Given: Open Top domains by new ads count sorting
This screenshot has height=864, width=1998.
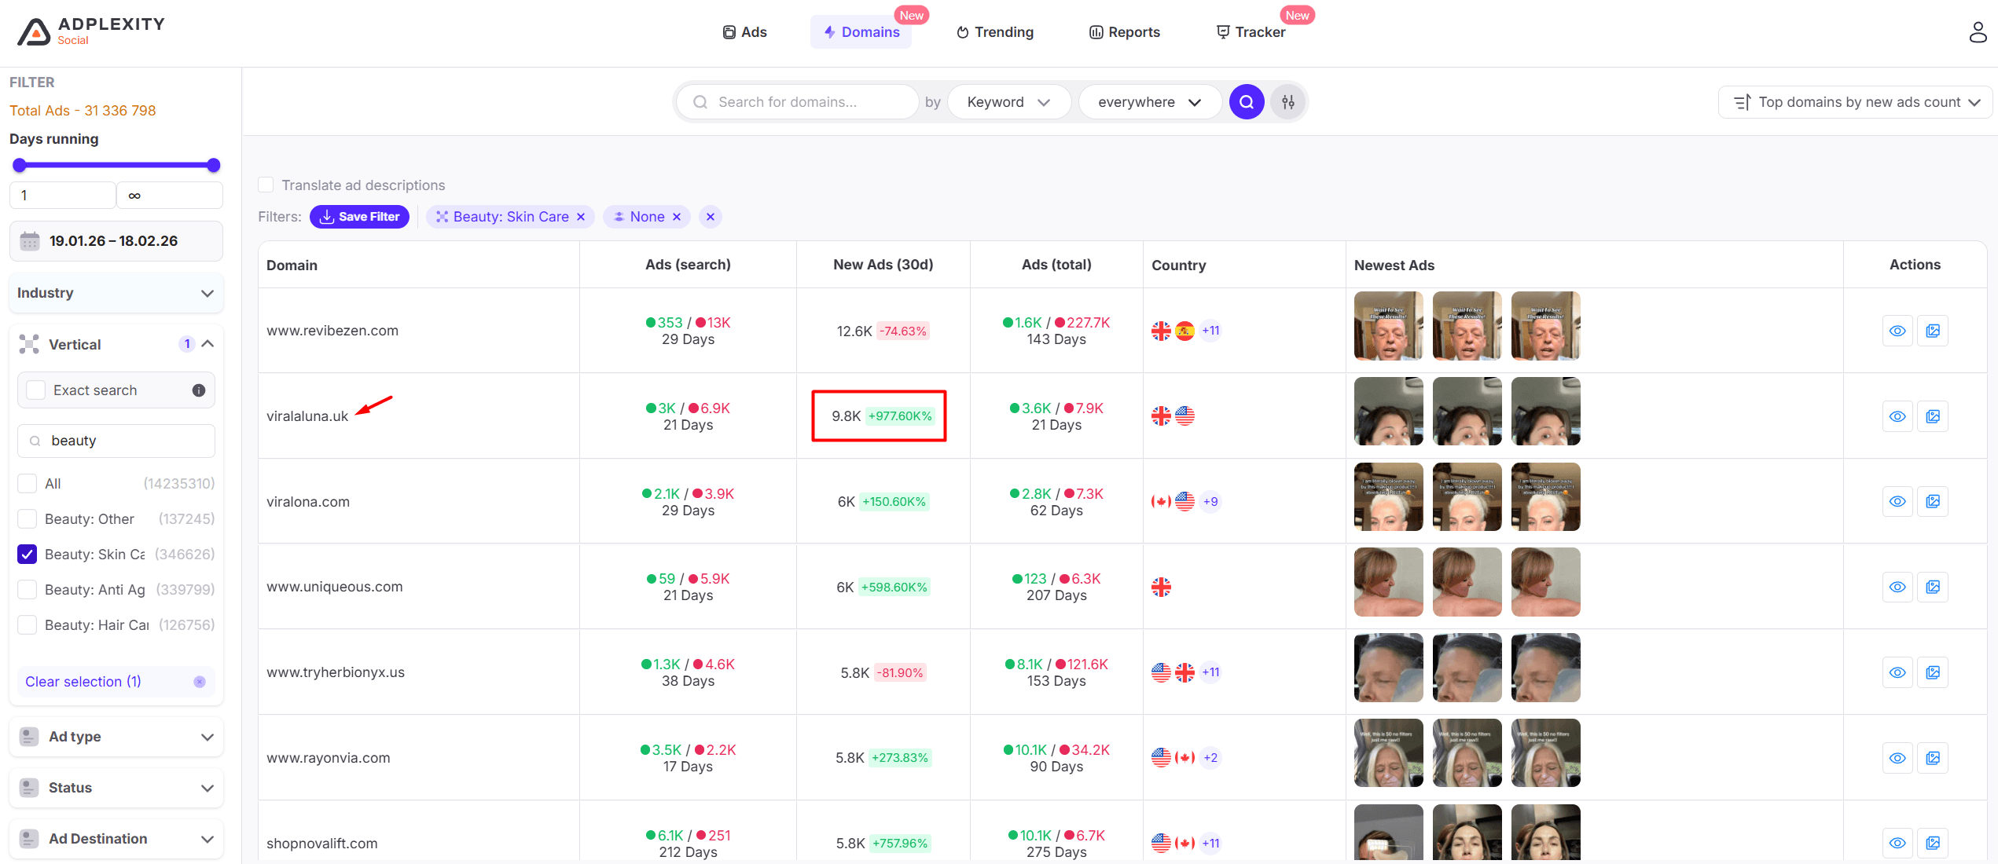Looking at the screenshot, I should [1856, 102].
